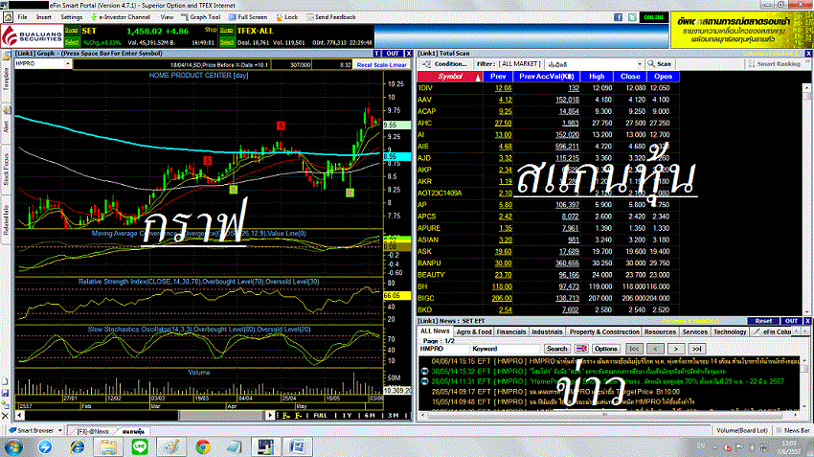Sort by Prev AccVol(K฿) column header
This screenshot has height=457, width=814.
546,77
